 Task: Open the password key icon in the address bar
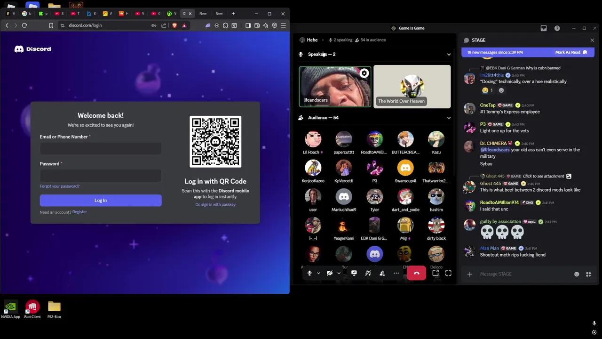[154, 25]
